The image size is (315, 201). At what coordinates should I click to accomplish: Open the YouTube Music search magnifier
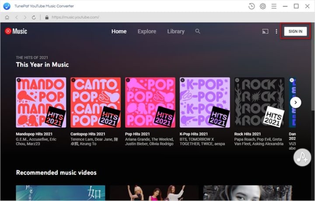(198, 31)
